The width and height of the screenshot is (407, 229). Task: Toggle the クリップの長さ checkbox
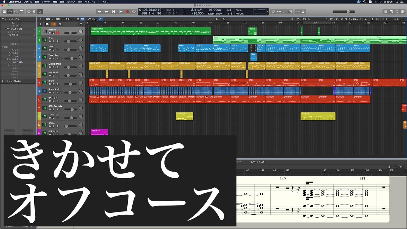[20, 59]
